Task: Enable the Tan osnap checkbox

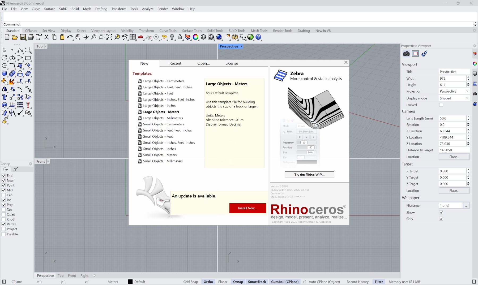Action: [4, 210]
